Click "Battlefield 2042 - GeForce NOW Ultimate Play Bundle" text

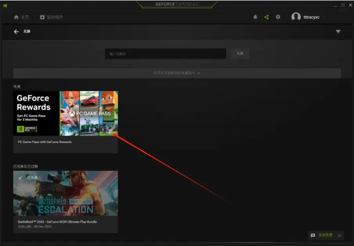[57, 222]
